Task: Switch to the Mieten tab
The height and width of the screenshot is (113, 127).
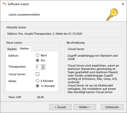Action: 24,48
